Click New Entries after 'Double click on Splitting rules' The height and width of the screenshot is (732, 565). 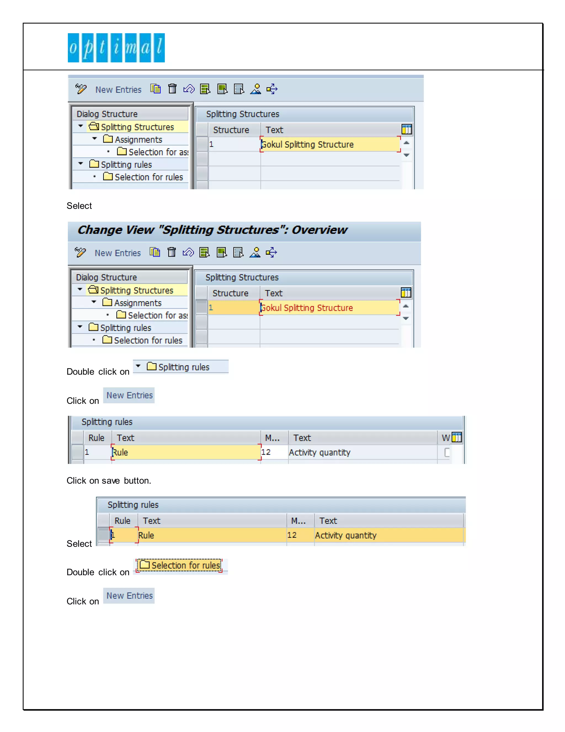(x=129, y=396)
